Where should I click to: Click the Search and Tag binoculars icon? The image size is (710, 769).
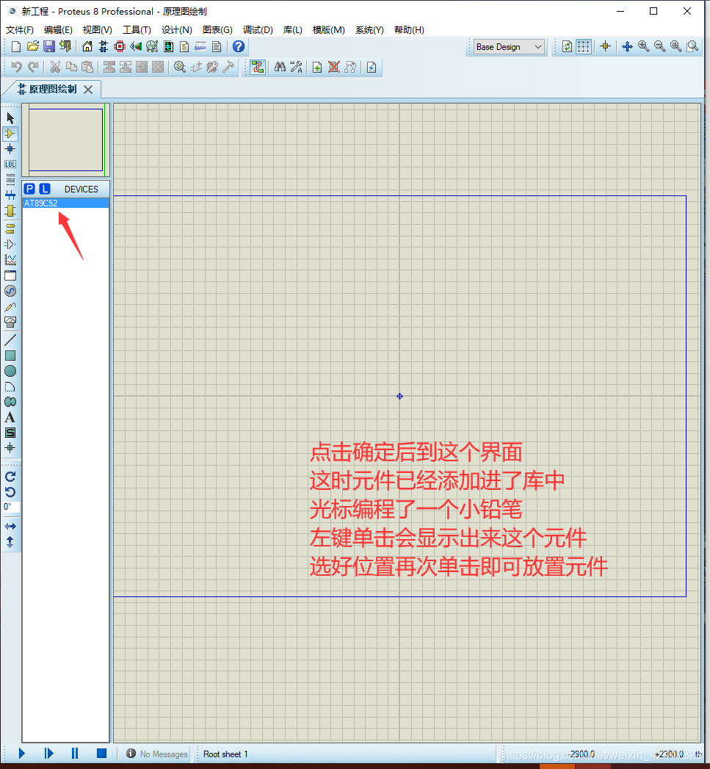click(x=280, y=67)
